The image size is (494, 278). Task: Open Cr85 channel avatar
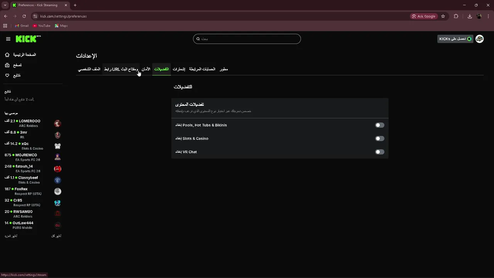(x=58, y=203)
